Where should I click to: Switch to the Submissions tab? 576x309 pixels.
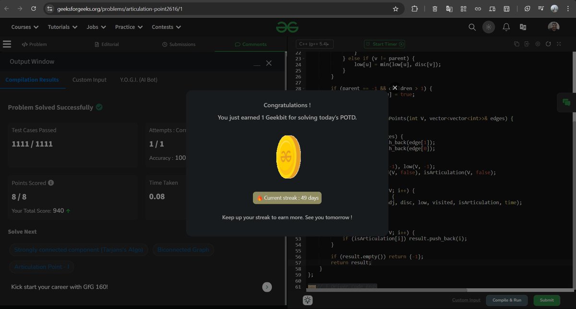click(x=179, y=44)
